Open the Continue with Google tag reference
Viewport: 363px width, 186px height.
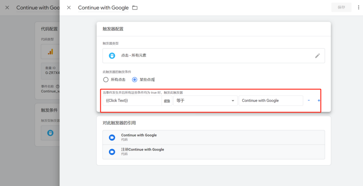coord(214,137)
